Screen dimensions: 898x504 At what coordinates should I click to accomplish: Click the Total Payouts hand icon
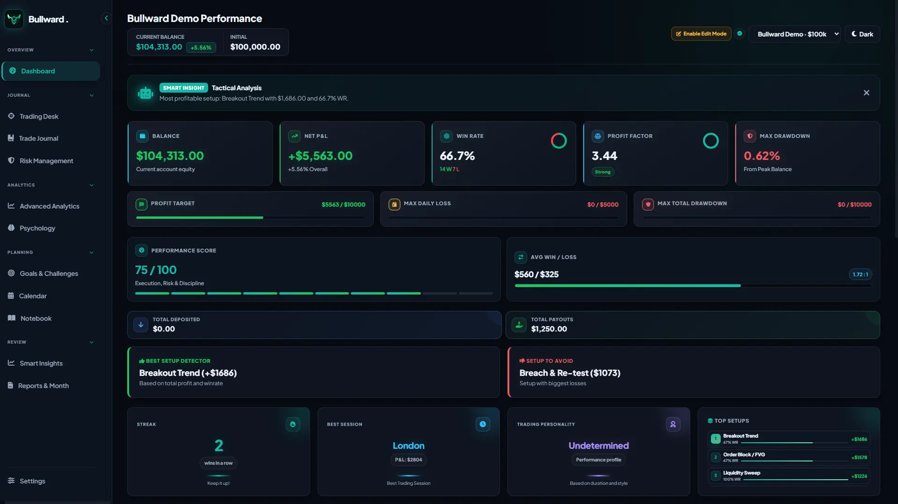[519, 324]
